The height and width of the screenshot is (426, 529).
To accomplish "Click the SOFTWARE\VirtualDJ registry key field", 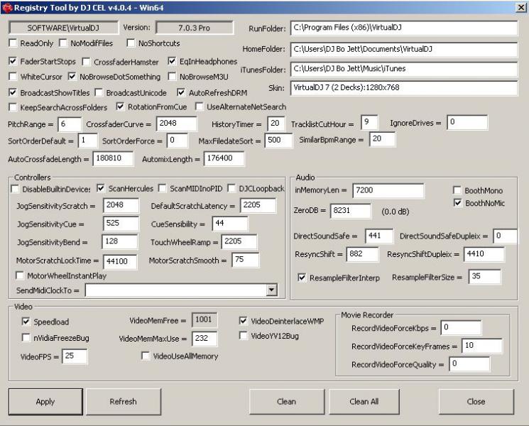I will 63,28.
